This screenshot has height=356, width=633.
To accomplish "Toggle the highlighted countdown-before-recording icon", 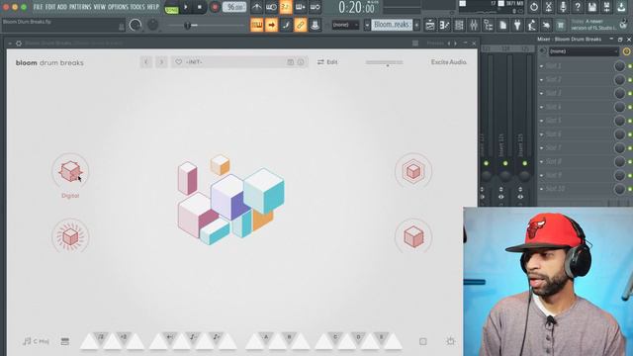I will (x=286, y=7).
